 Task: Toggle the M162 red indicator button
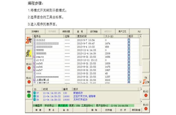pyautogui.click(x=146, y=96)
